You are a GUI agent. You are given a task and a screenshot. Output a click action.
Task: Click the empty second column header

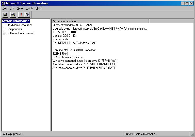click(x=171, y=21)
